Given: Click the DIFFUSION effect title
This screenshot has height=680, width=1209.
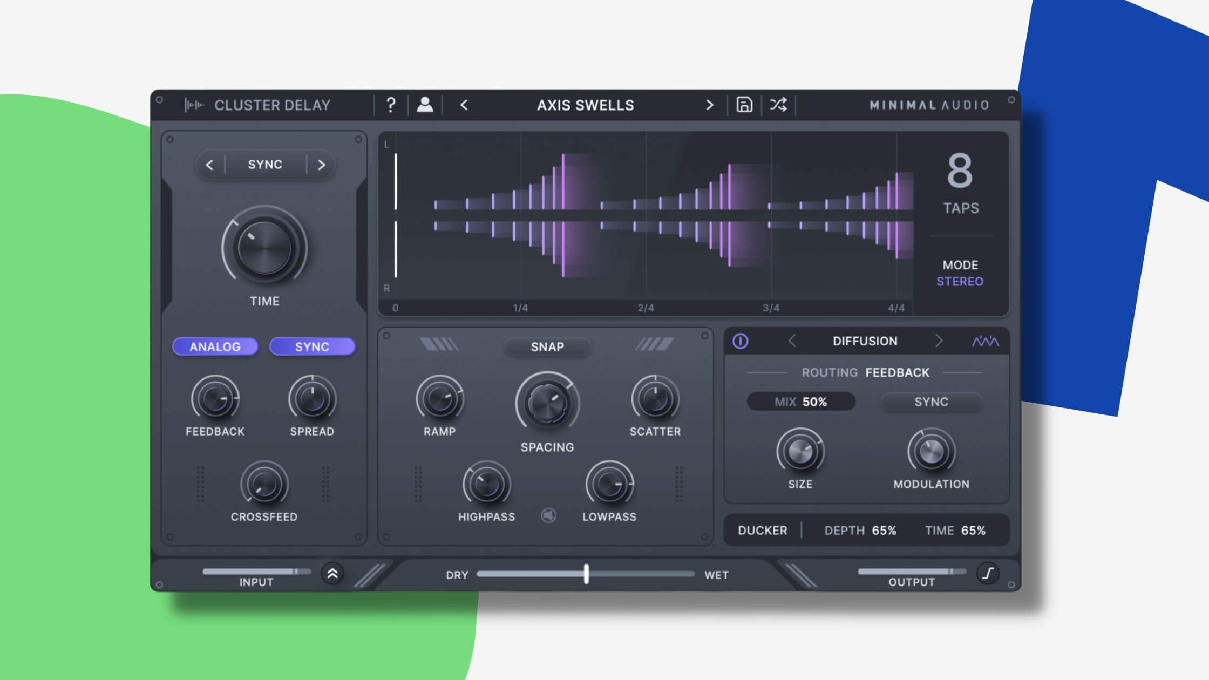Looking at the screenshot, I should (865, 341).
